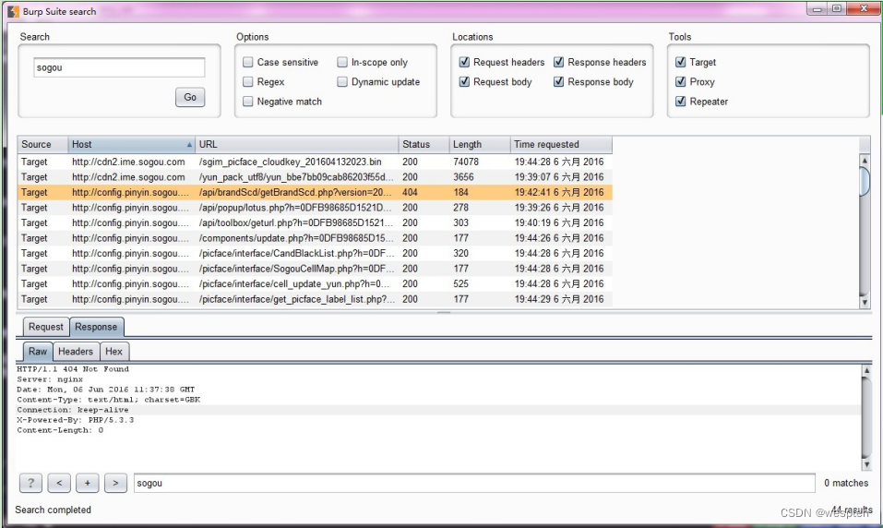Enable Negative match checkbox
This screenshot has width=883, height=528.
tap(248, 102)
